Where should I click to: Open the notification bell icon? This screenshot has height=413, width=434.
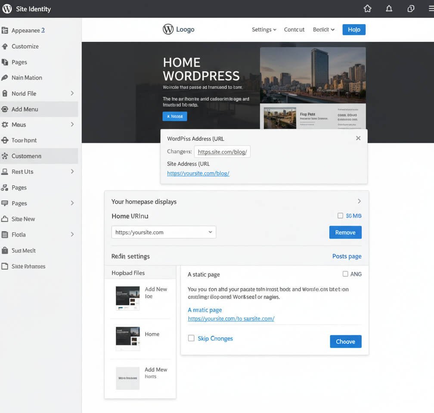[389, 8]
